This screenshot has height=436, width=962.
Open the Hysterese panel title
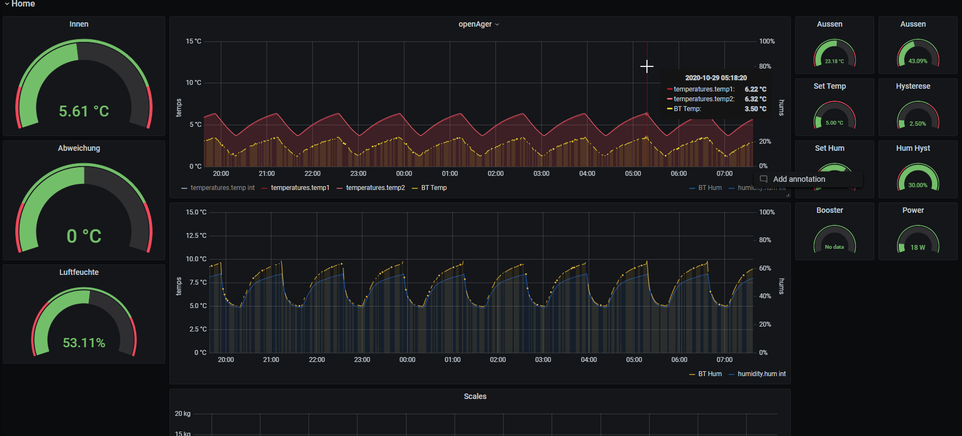(913, 87)
